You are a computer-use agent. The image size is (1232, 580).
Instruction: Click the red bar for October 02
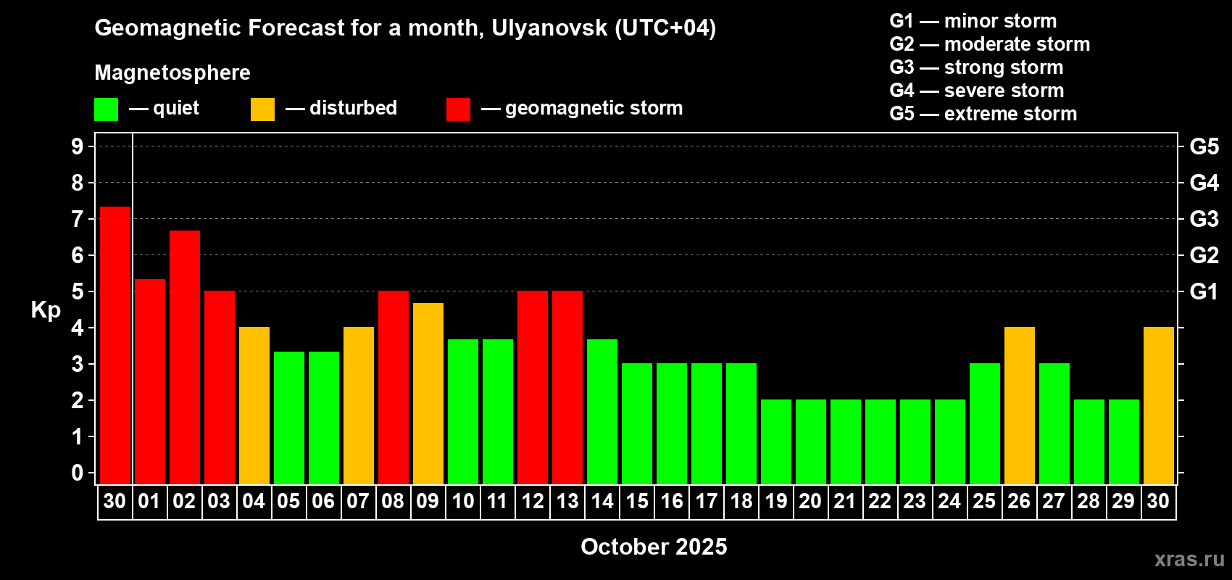pos(185,357)
